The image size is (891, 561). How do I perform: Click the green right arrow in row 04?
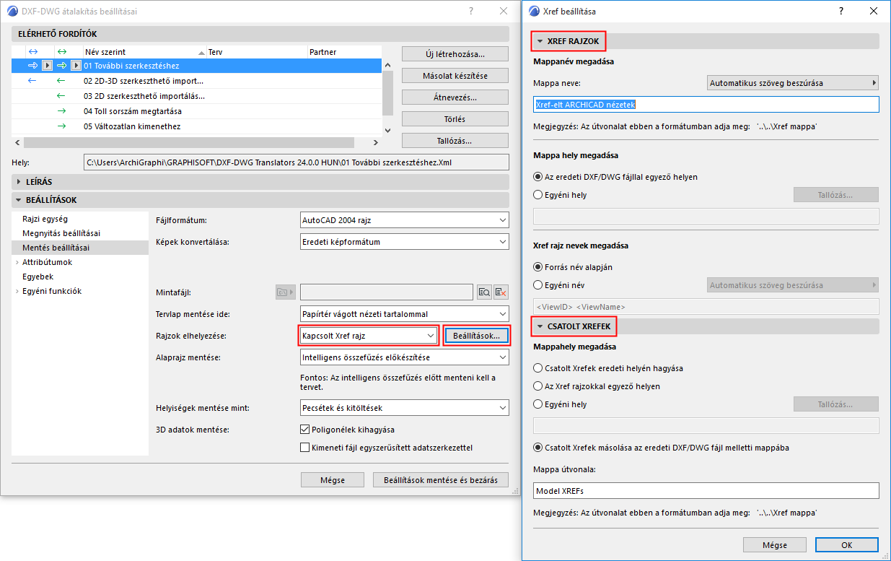[61, 111]
